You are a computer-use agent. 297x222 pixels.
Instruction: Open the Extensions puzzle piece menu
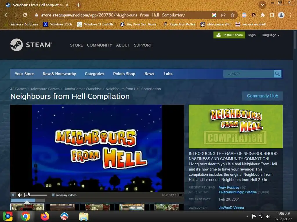coord(262,15)
